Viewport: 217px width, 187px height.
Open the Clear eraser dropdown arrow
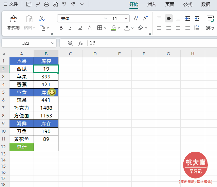pos(146,28)
